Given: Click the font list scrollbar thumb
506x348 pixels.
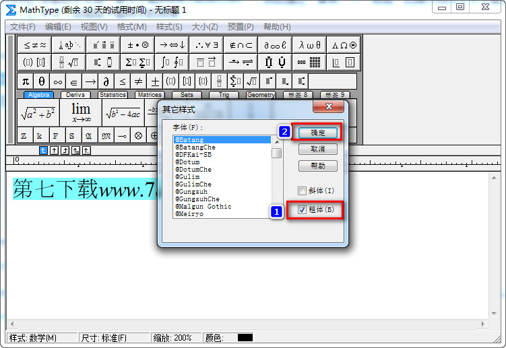Looking at the screenshot, I should pyautogui.click(x=276, y=153).
